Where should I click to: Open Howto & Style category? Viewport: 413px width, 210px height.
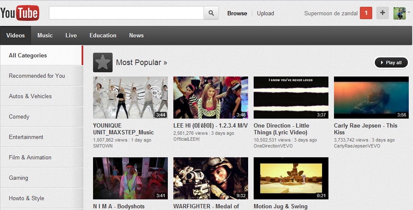42,199
